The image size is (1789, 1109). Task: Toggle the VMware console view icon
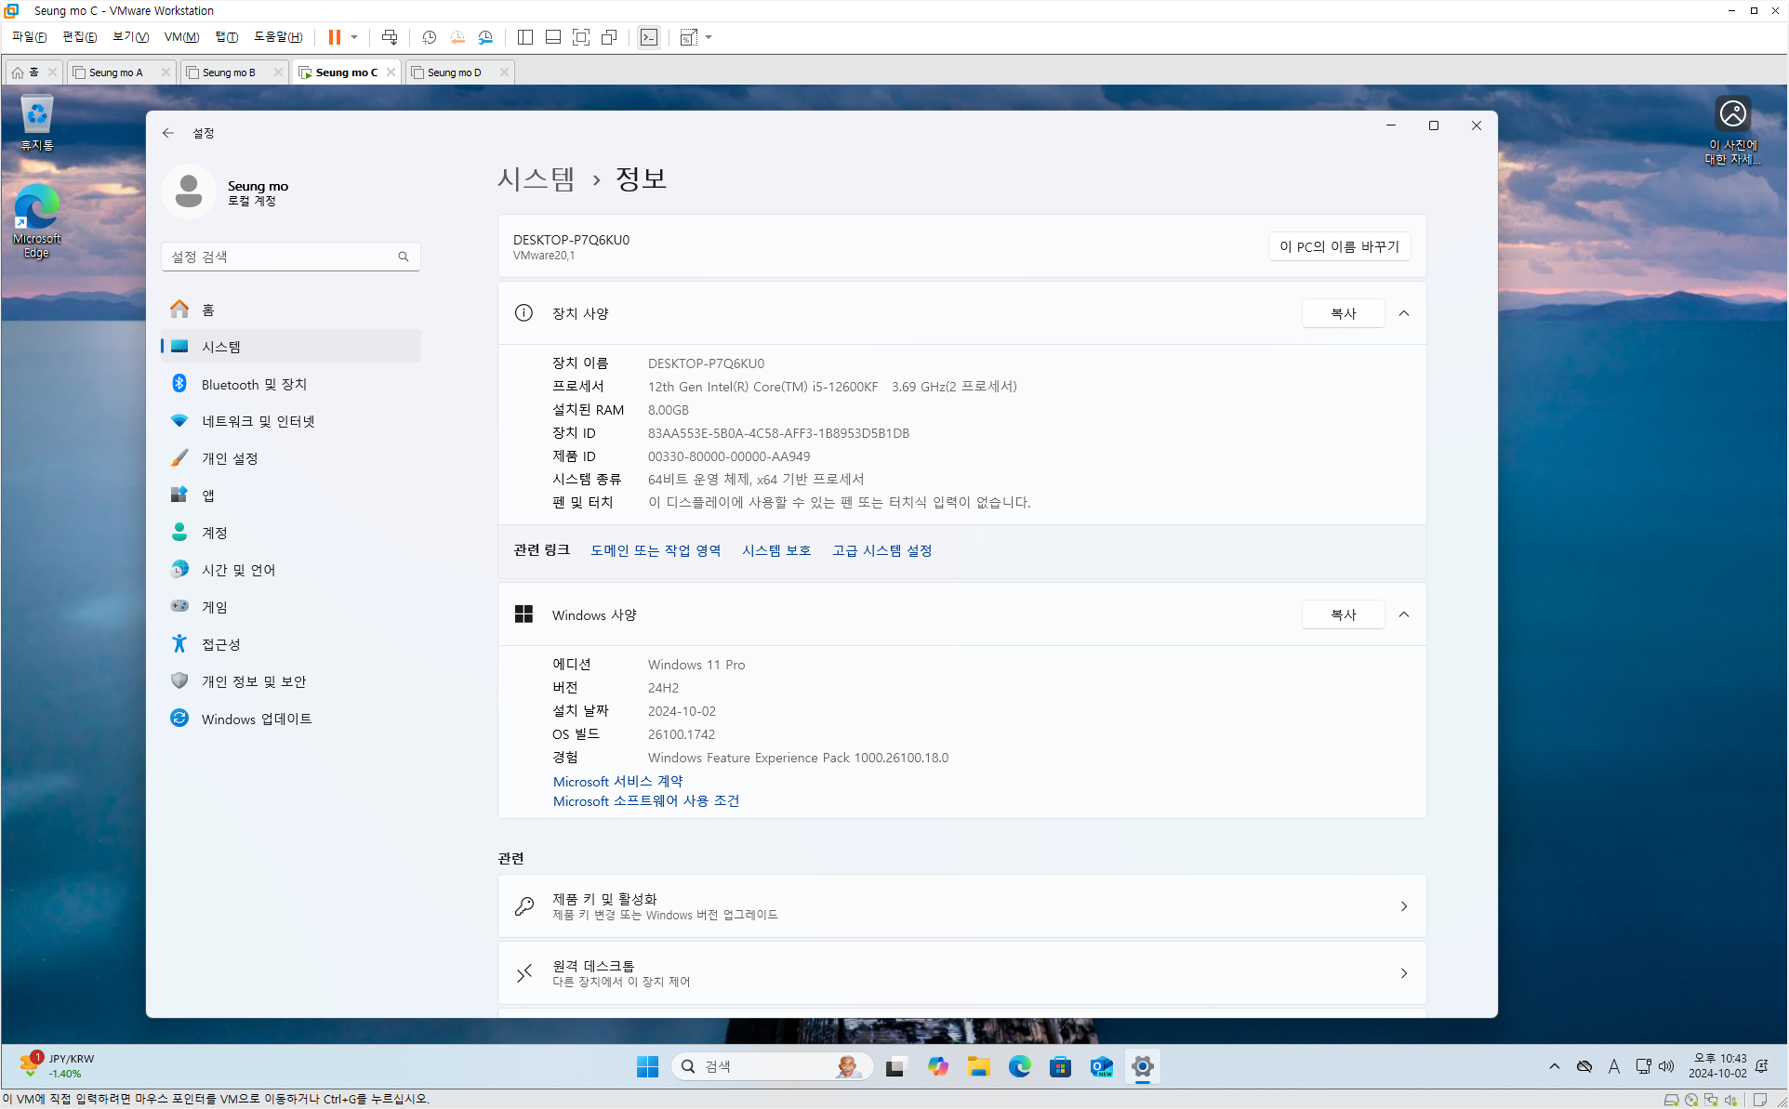[649, 37]
